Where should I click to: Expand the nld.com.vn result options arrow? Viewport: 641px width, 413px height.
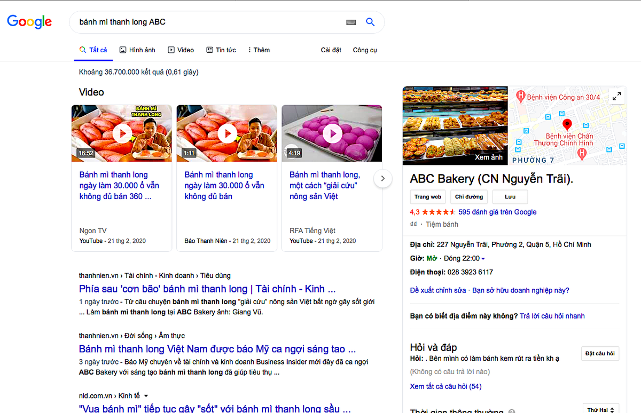(146, 396)
